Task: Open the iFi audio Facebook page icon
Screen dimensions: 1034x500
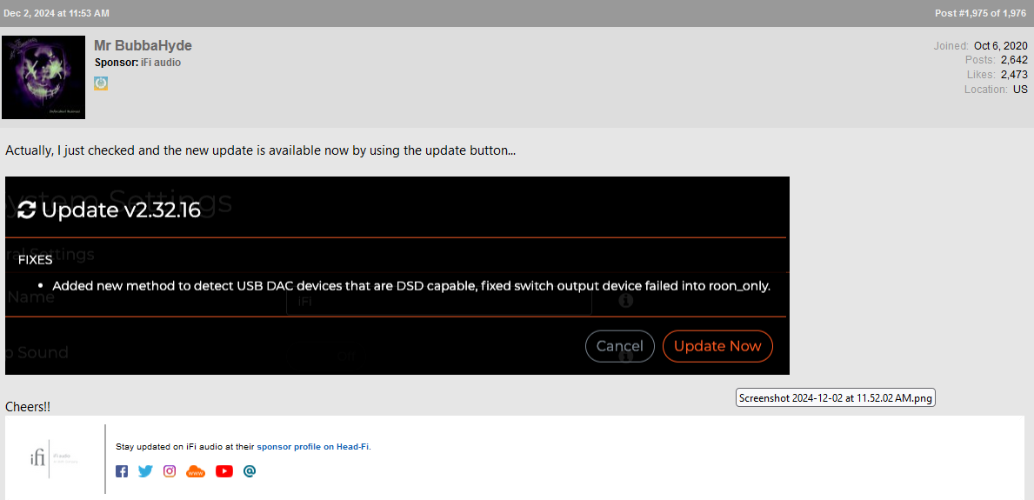Action: 122,471
